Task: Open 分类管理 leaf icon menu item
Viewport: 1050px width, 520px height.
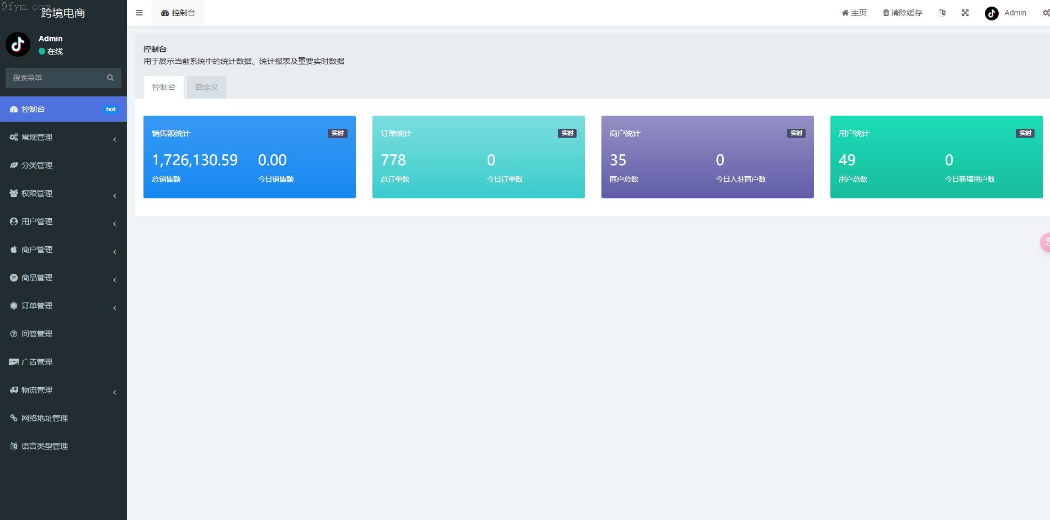Action: coord(36,165)
